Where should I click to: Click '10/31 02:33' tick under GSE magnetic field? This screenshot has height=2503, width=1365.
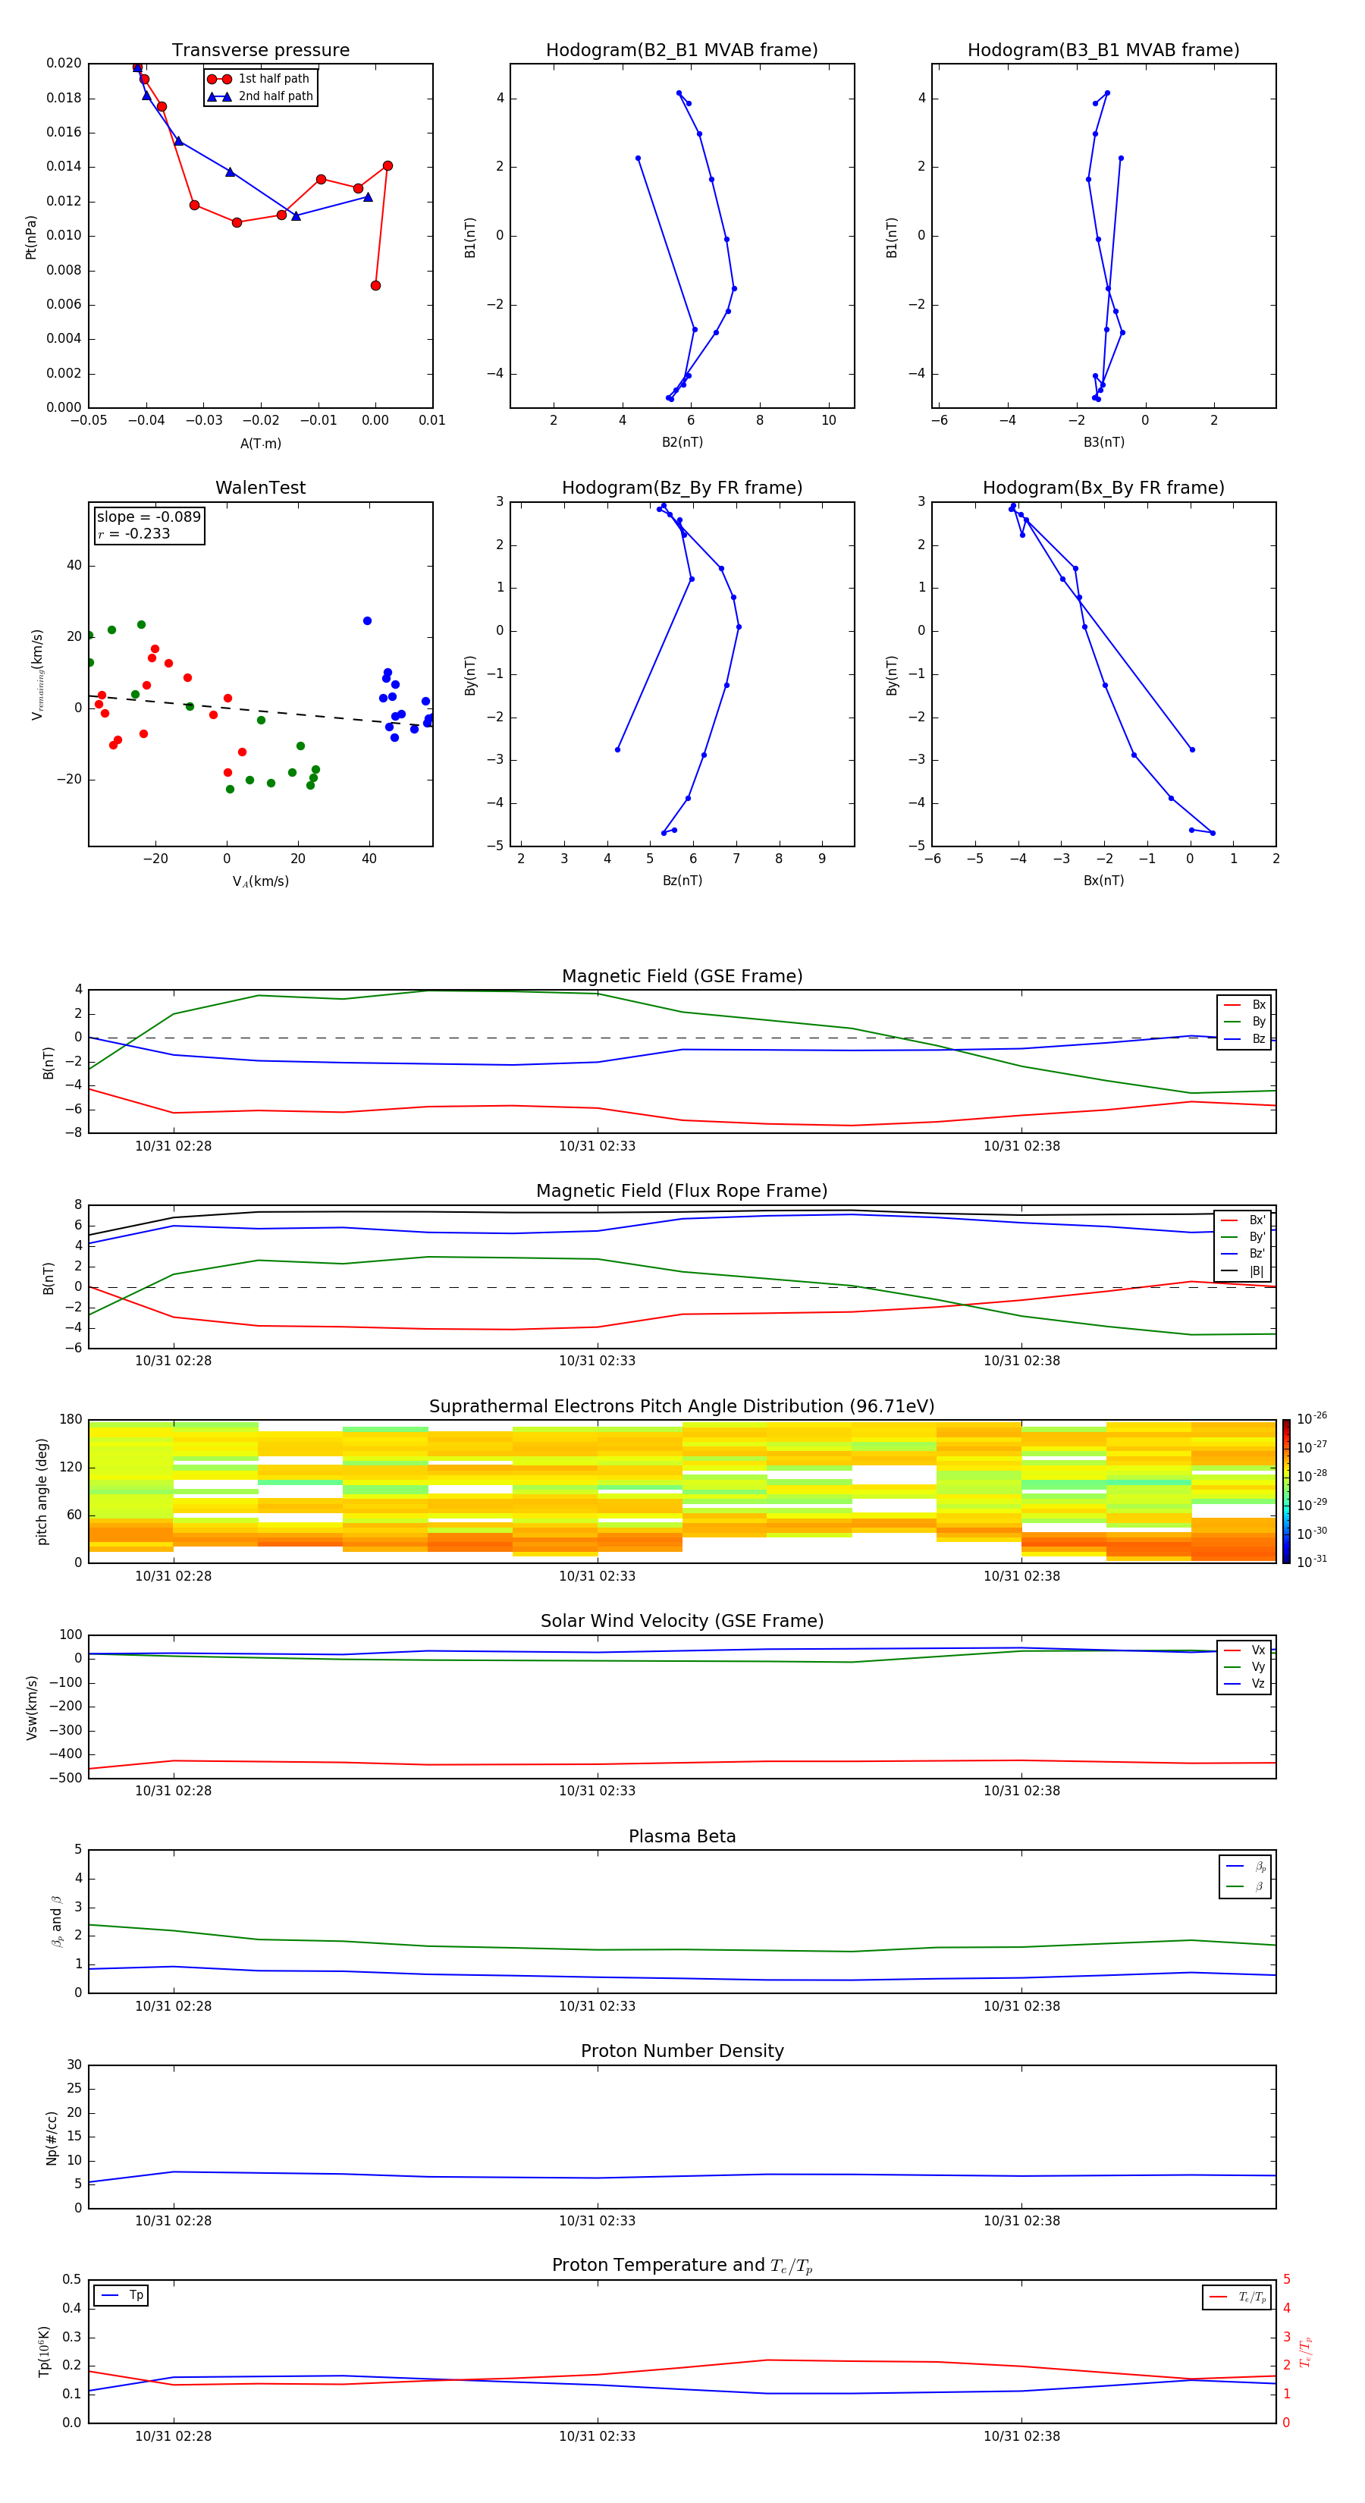click(597, 1147)
